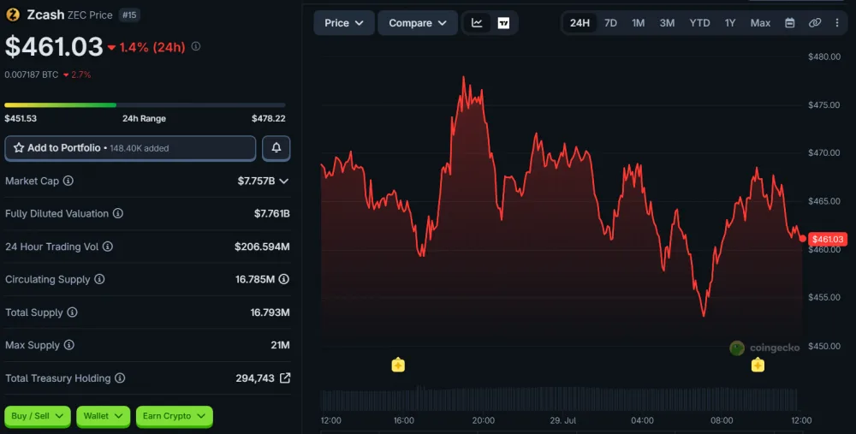Click the $461.03 headline price

point(54,46)
